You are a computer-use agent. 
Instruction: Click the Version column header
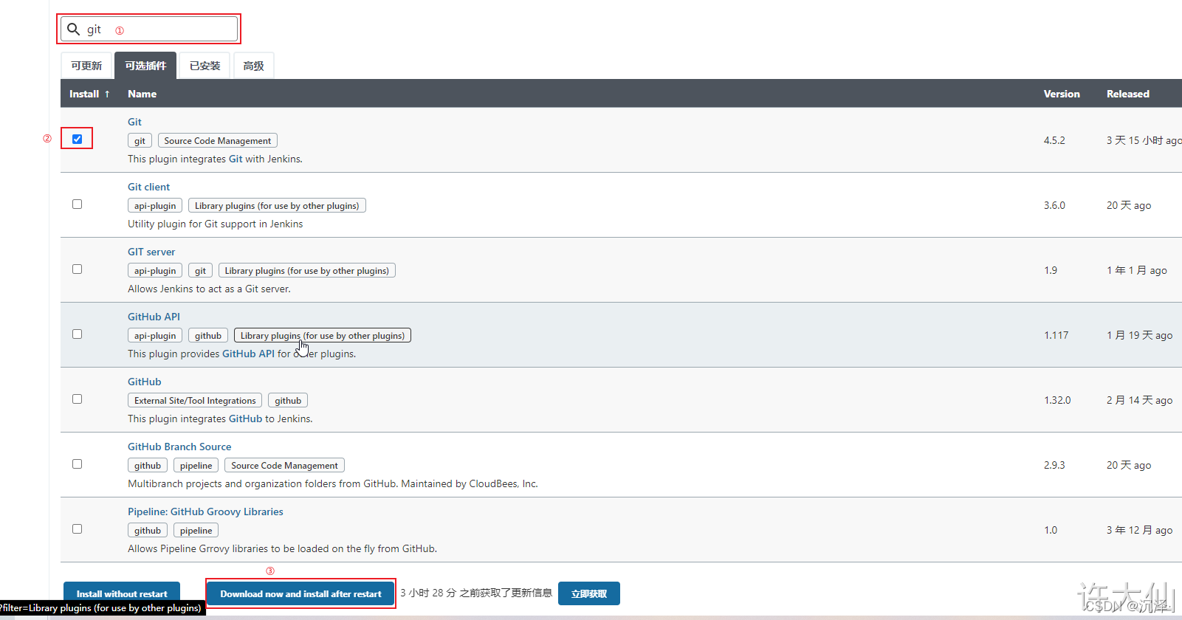click(1062, 94)
